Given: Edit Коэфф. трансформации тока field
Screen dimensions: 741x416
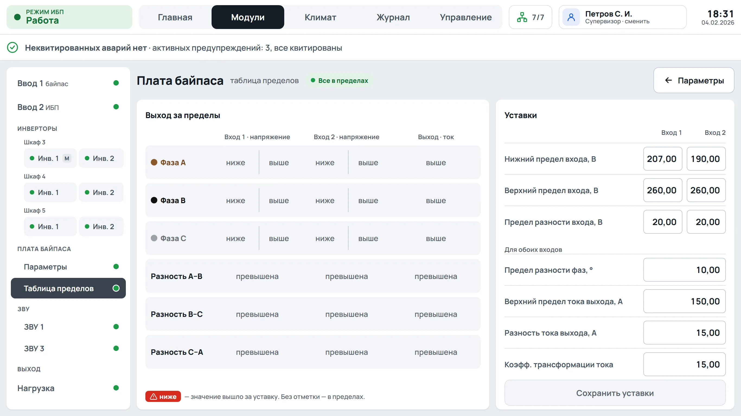Looking at the screenshot, I should [x=684, y=364].
